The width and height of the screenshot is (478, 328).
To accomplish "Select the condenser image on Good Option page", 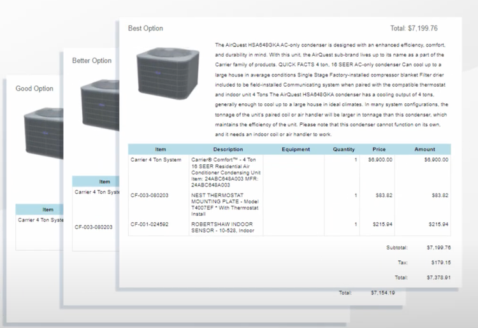I will pos(43,133).
